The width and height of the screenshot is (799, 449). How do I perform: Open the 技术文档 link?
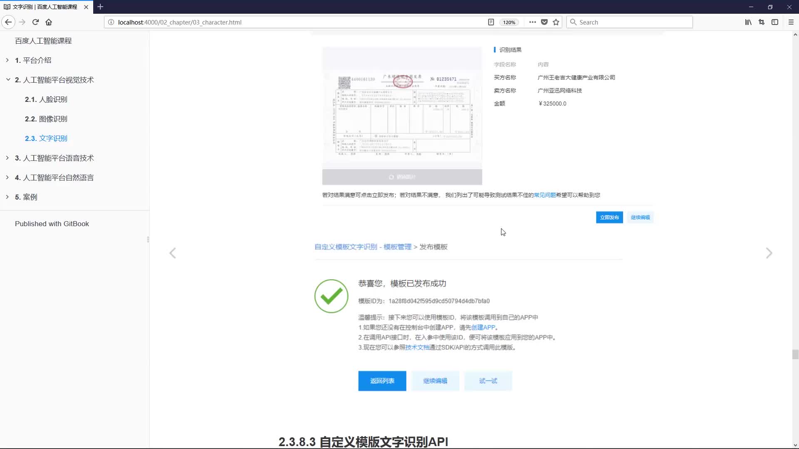tap(417, 348)
